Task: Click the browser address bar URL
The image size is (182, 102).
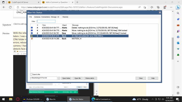Action: pos(72,7)
